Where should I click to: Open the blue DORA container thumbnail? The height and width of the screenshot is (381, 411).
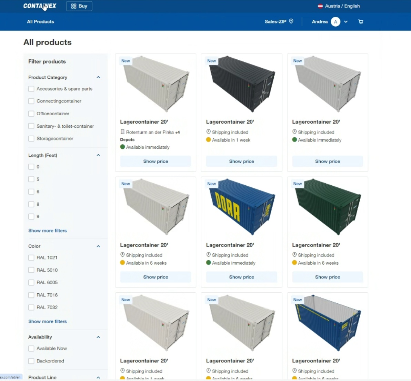(241, 207)
